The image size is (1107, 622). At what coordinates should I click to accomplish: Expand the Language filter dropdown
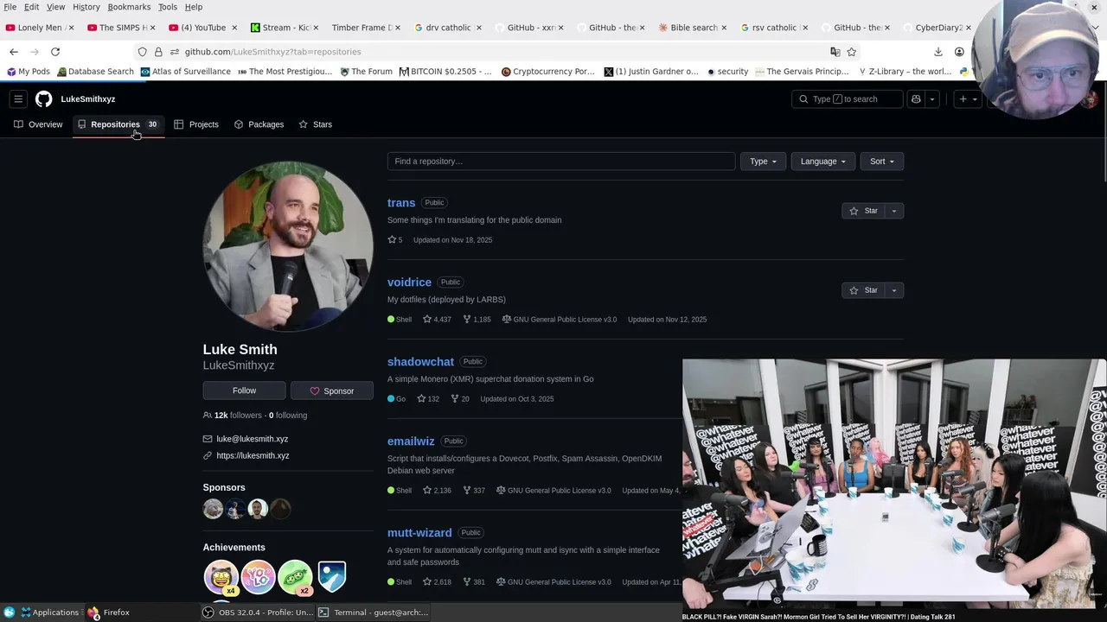822,162
